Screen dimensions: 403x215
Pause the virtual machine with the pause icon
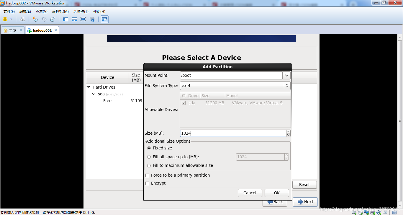[5, 19]
